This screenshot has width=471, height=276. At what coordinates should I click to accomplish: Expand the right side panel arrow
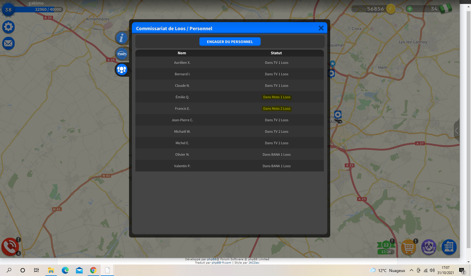(x=456, y=131)
